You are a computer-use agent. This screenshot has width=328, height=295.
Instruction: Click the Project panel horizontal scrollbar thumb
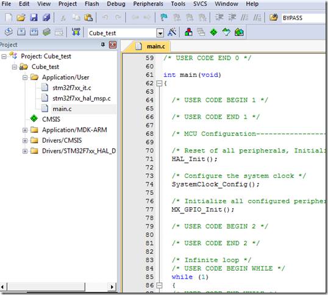point(46,286)
